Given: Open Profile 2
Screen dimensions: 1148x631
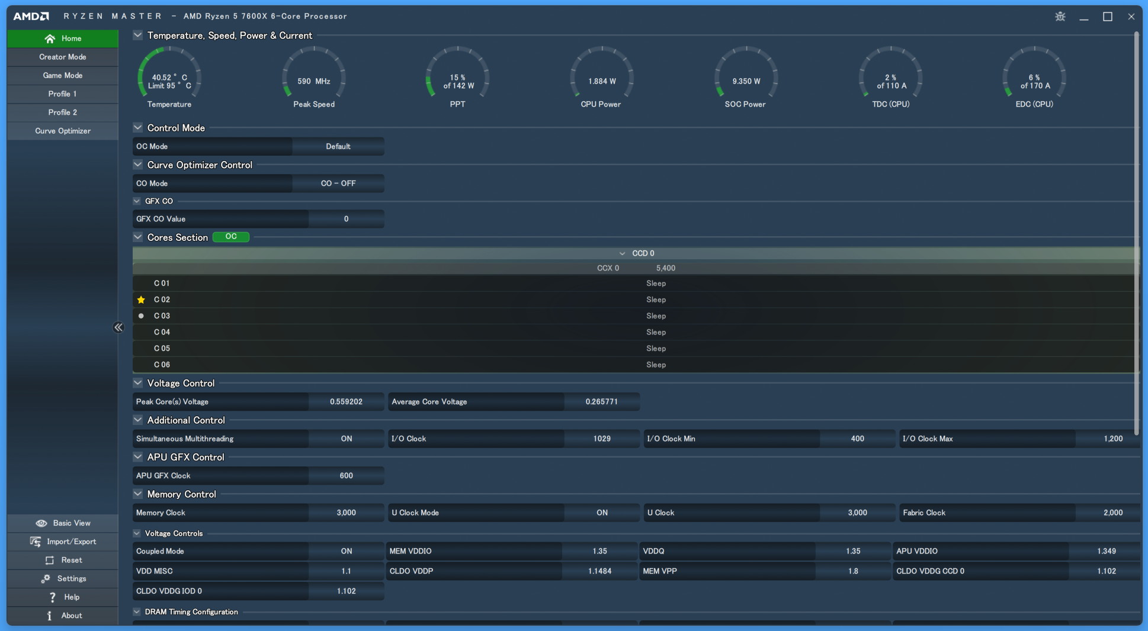Looking at the screenshot, I should pos(63,112).
